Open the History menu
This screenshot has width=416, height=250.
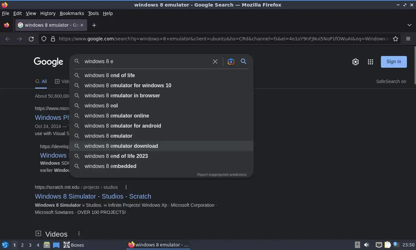48,13
